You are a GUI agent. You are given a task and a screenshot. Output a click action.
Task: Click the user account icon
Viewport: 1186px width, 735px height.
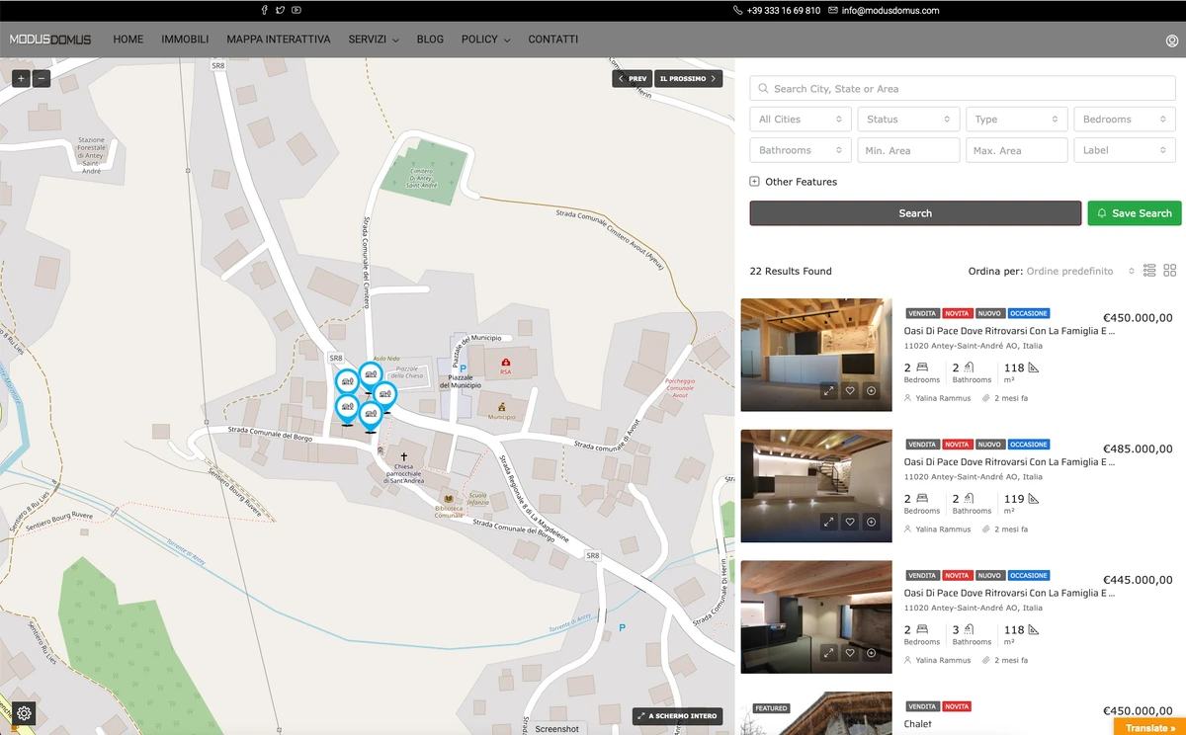pos(1172,41)
